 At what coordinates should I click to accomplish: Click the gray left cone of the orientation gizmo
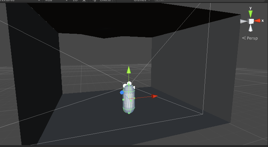pyautogui.click(x=244, y=21)
